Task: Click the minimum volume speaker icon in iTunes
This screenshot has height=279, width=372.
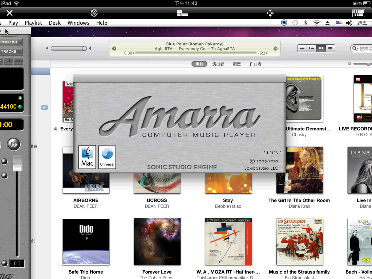Action: (47, 48)
